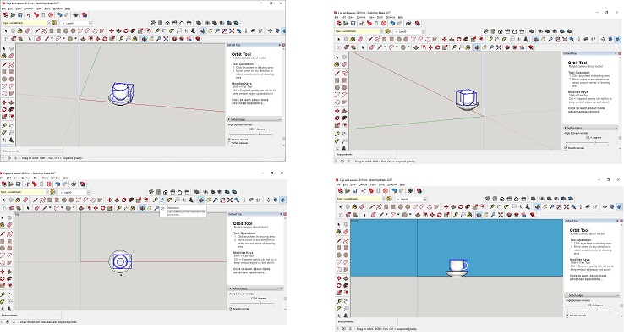
Task: Click the Orbit tool in top-left window toolbar
Action: click(x=203, y=31)
